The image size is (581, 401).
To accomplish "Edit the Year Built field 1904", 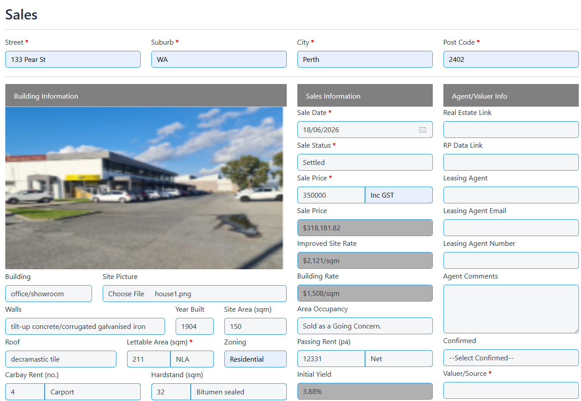I will (195, 326).
